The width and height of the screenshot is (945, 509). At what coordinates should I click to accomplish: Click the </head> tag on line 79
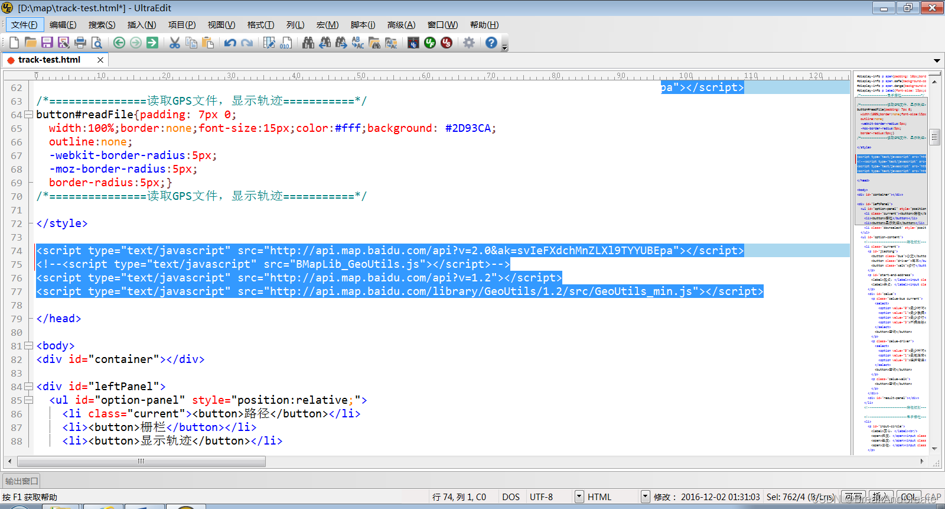[58, 319]
